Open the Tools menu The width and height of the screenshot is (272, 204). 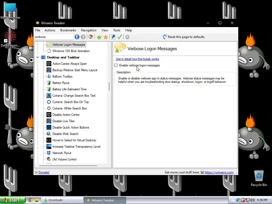tap(117, 30)
